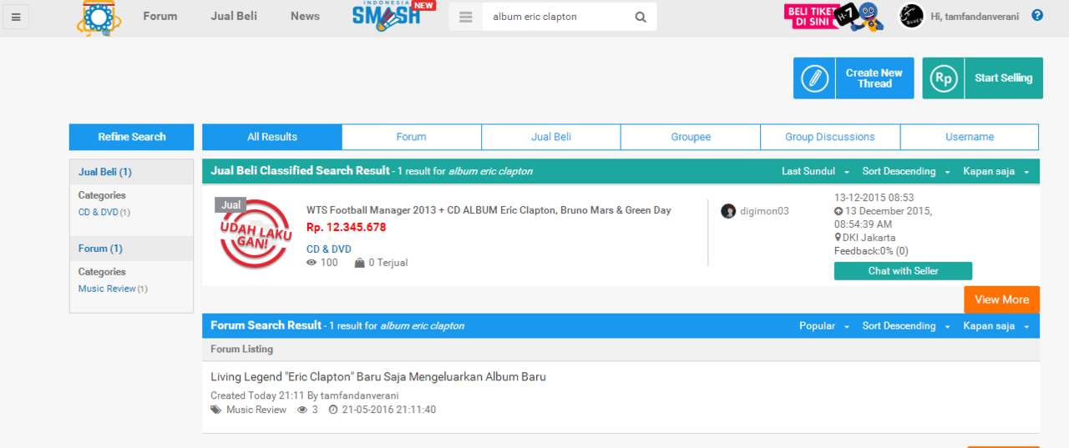Expand the Last Sundul sort dropdown
This screenshot has height=448, width=1069.
(815, 171)
